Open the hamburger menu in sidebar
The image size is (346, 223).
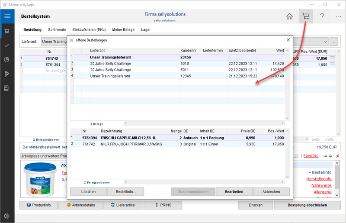click(x=7, y=16)
